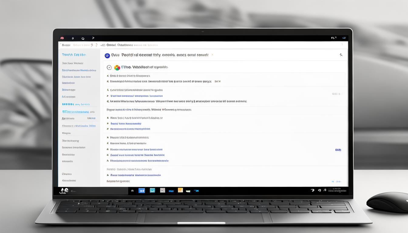Click the multicolored pie-chart icon in the section header
The image size is (408, 233).
(x=117, y=67)
